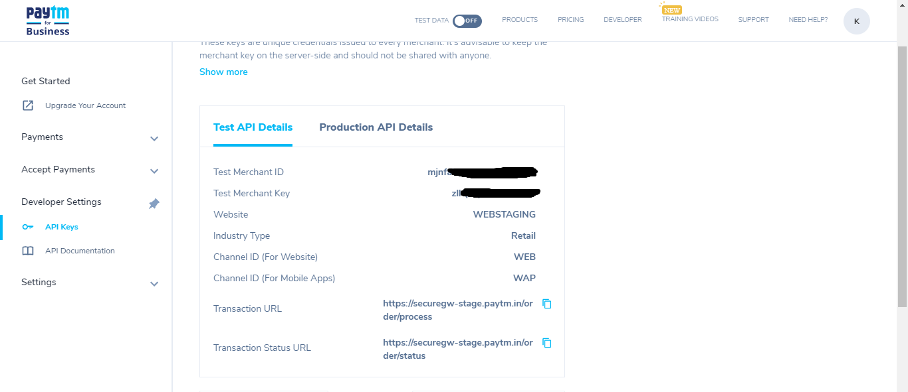908x392 pixels.
Task: Copy the Transaction Status URL via copy icon
Action: [546, 343]
